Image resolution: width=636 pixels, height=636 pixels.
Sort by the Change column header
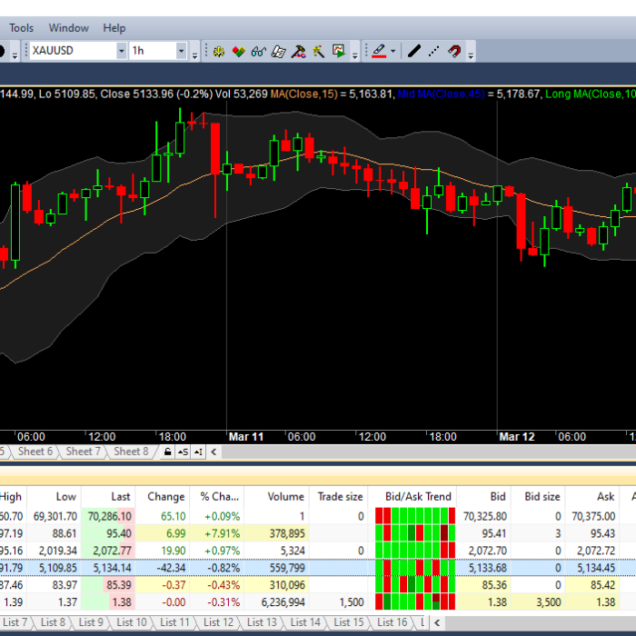tap(163, 496)
